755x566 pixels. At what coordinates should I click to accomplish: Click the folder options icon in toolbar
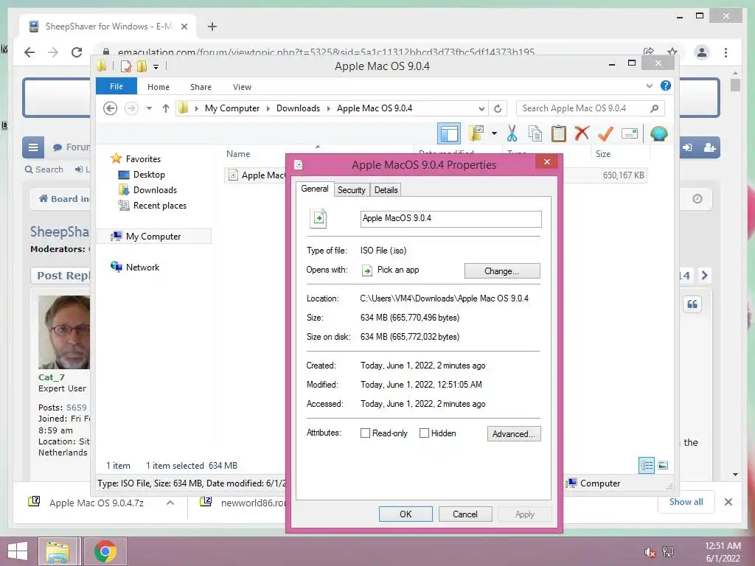(476, 133)
